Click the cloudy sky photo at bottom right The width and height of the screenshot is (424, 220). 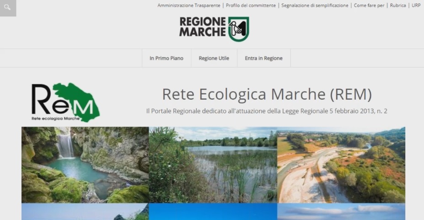point(341,212)
